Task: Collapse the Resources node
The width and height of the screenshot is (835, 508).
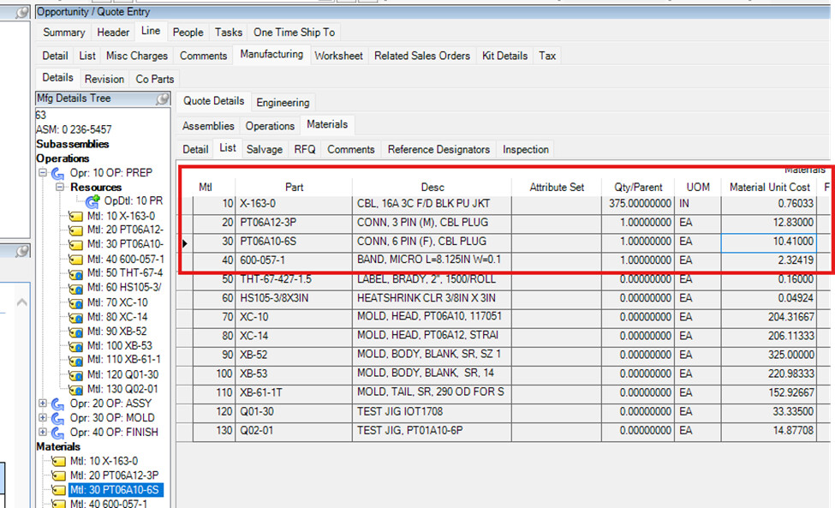Action: pos(60,187)
